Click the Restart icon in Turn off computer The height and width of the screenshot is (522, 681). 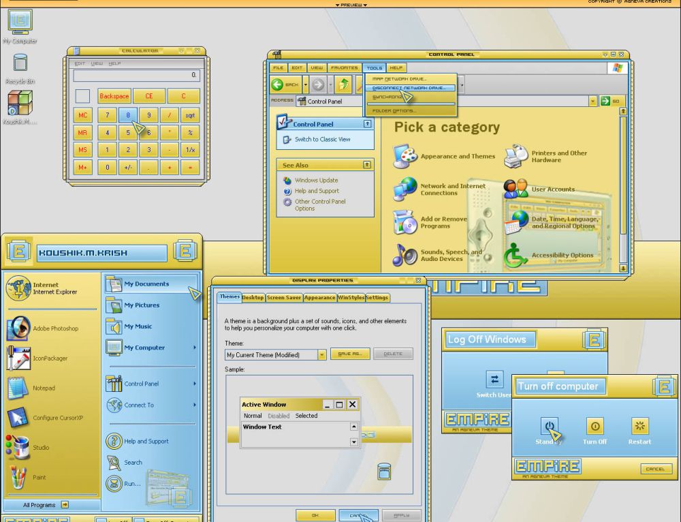639,427
